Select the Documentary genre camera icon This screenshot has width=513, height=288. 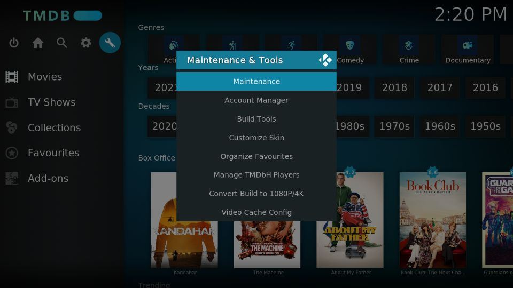tap(467, 45)
